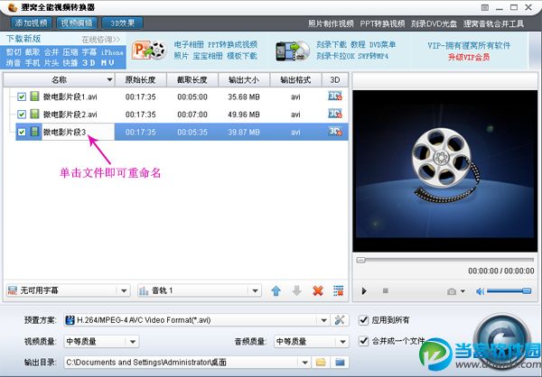Click 截取长度 column header

click(x=192, y=79)
